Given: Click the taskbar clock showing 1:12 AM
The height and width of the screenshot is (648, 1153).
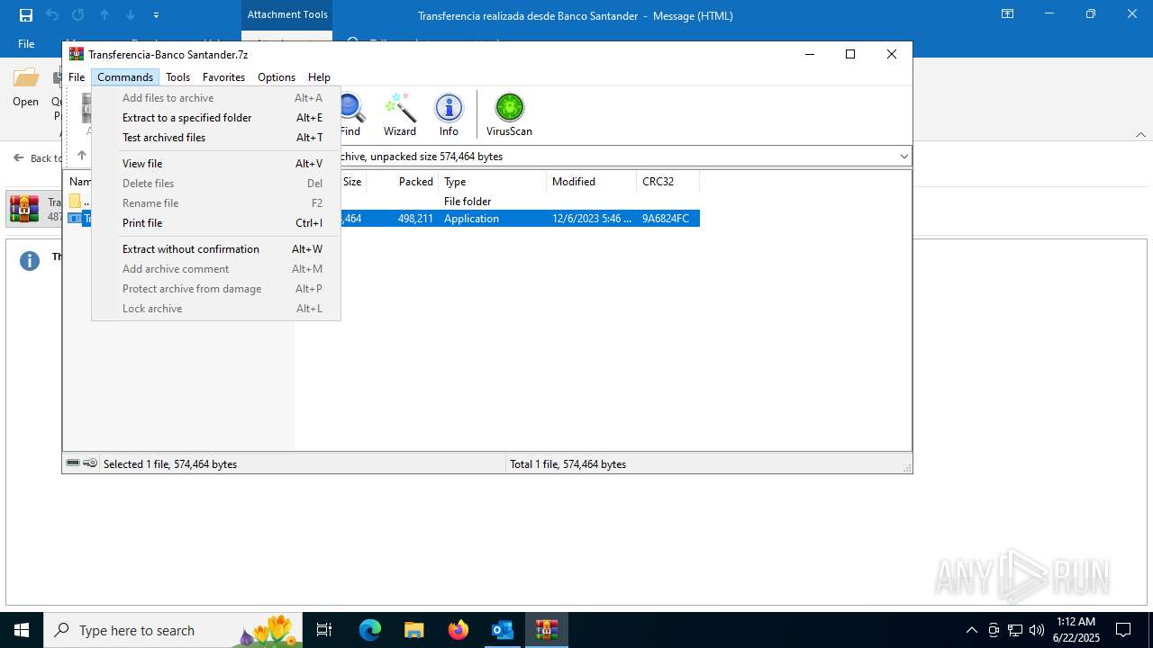Looking at the screenshot, I should [x=1076, y=630].
